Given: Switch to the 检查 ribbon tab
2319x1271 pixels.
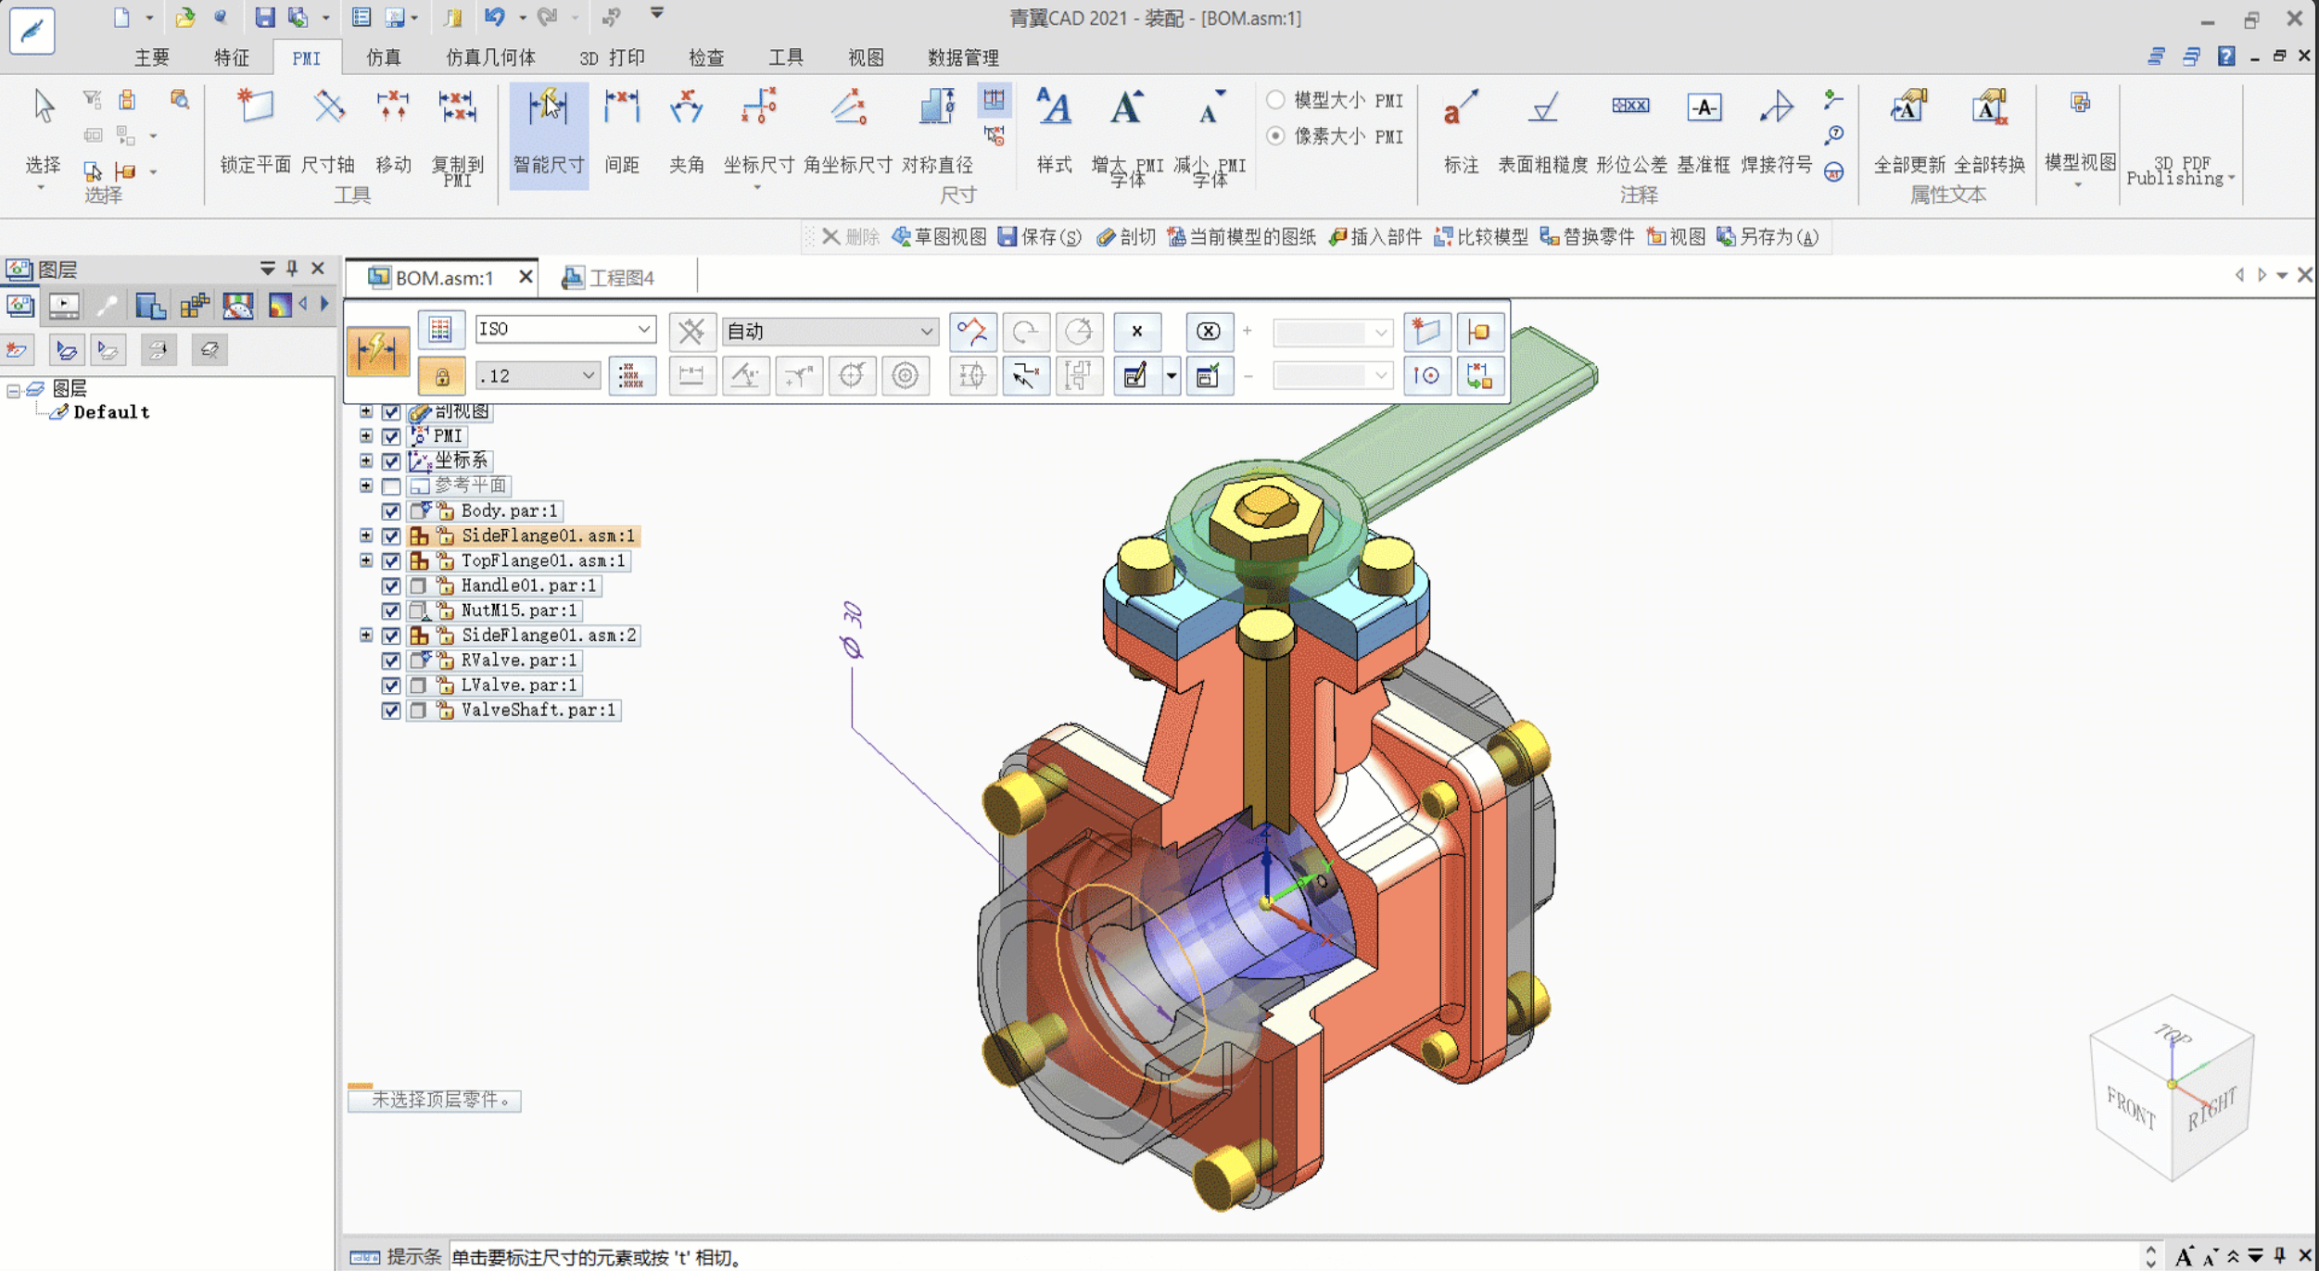Looking at the screenshot, I should pyautogui.click(x=706, y=57).
